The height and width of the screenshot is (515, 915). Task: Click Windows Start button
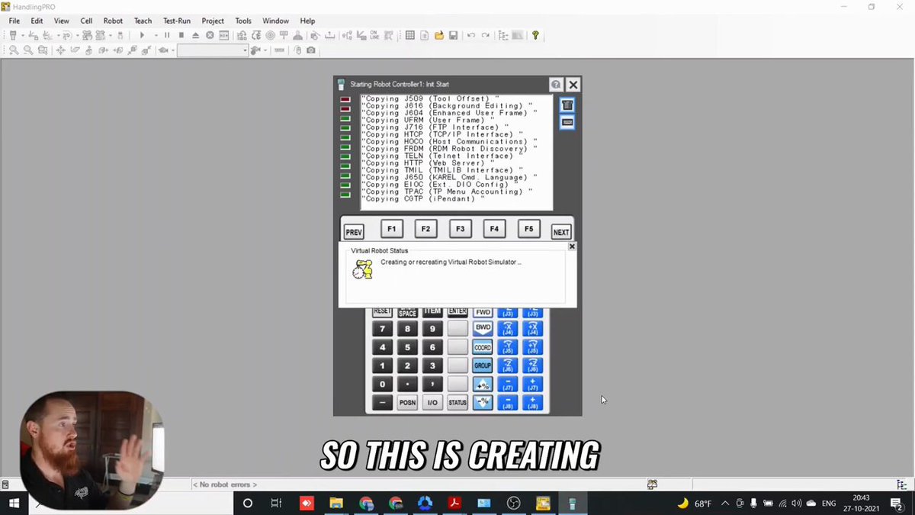click(14, 504)
